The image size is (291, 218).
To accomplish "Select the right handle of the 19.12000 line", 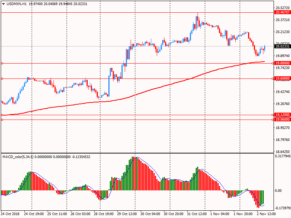I will click(x=272, y=115).
